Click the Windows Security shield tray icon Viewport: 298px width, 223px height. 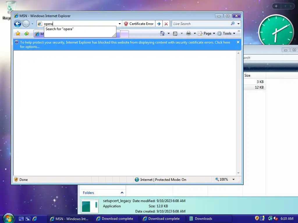(257, 218)
